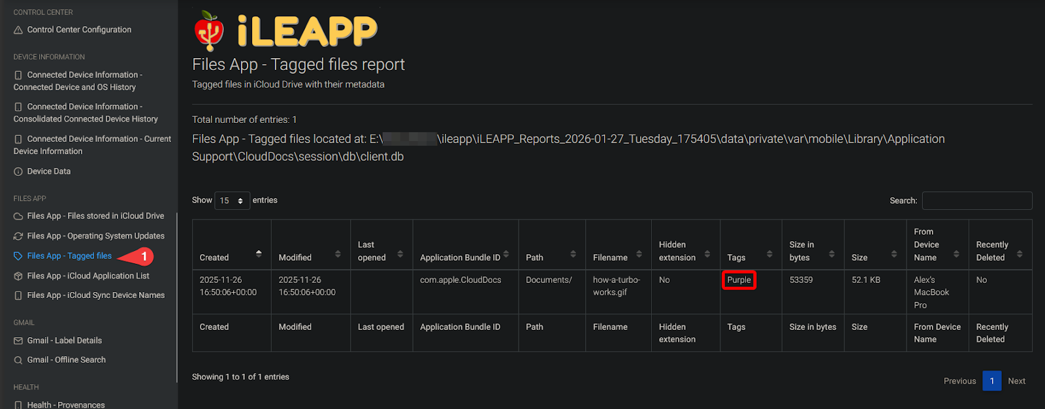Open Control Center Configuration report
The height and width of the screenshot is (409, 1045).
coord(79,30)
